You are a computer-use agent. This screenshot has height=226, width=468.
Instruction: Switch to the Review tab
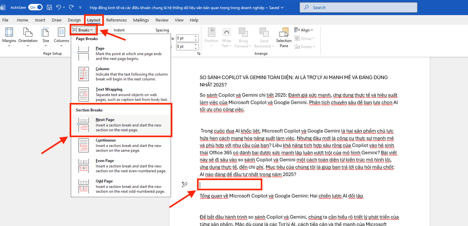coord(162,20)
